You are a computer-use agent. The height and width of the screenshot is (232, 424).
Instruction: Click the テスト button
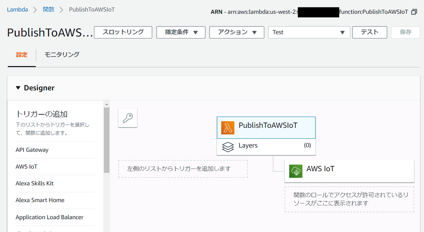click(370, 32)
